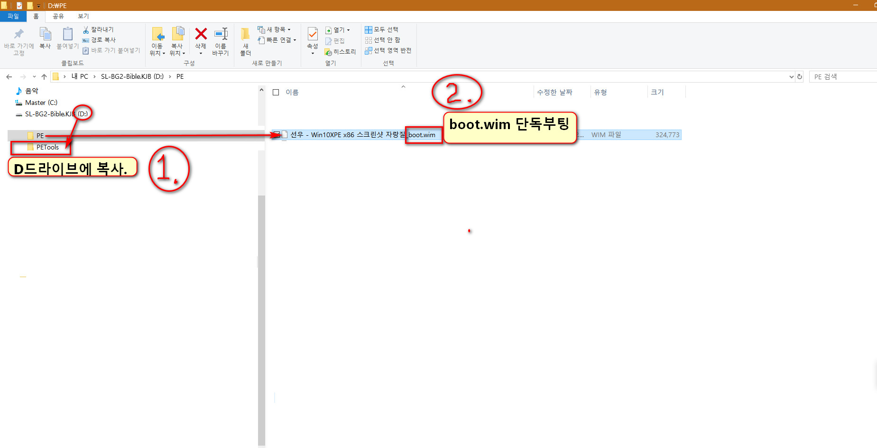The width and height of the screenshot is (877, 448).
Task: Switch to Share (공유) ribbon tab
Action: click(58, 16)
